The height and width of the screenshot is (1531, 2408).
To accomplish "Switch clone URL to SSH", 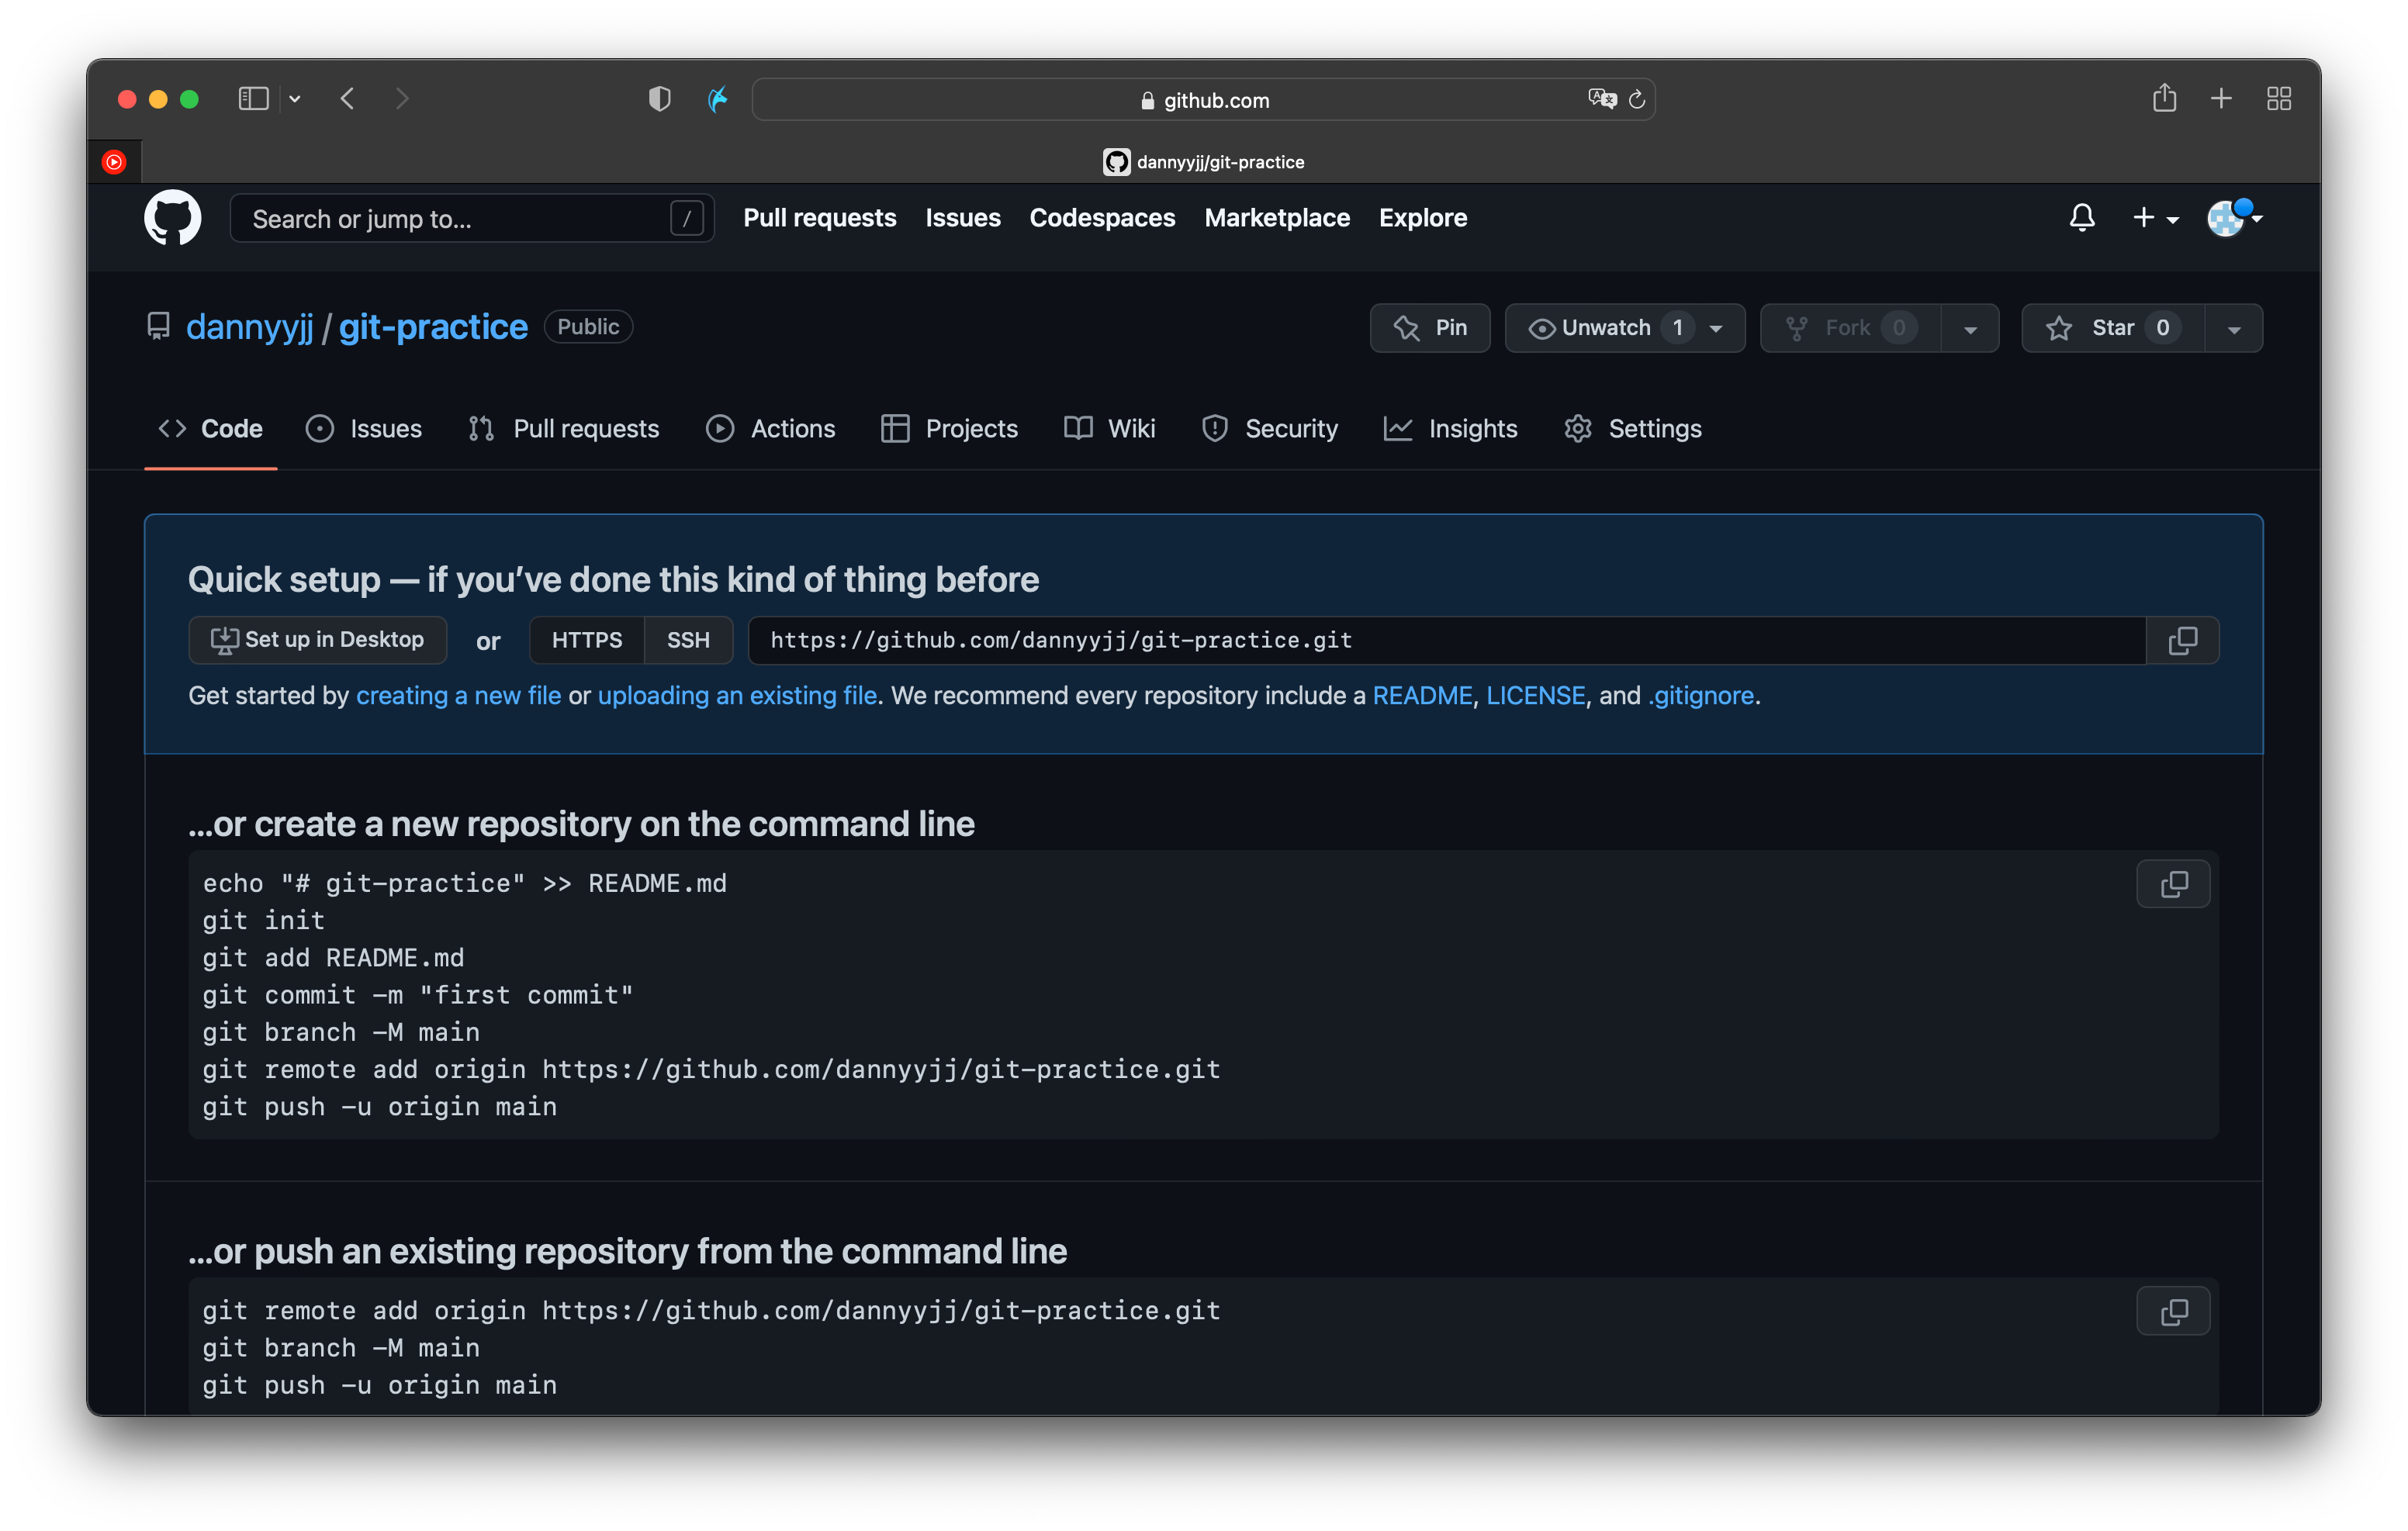I will 688,640.
